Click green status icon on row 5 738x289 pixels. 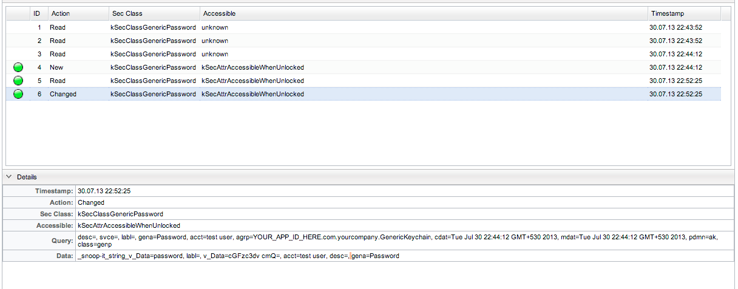point(18,81)
